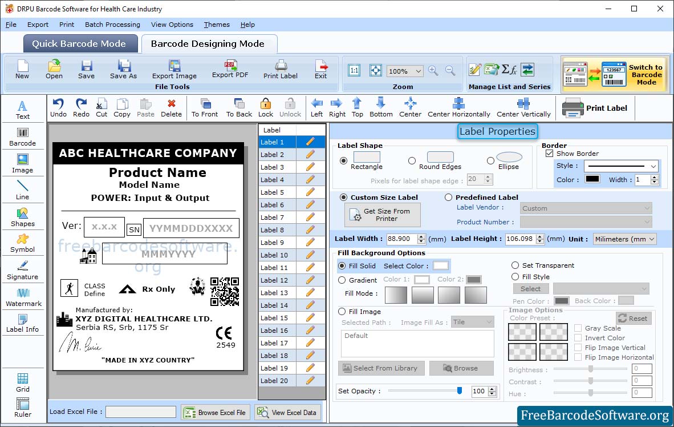Export label to PDF
This screenshot has height=427, width=674.
pyautogui.click(x=230, y=70)
